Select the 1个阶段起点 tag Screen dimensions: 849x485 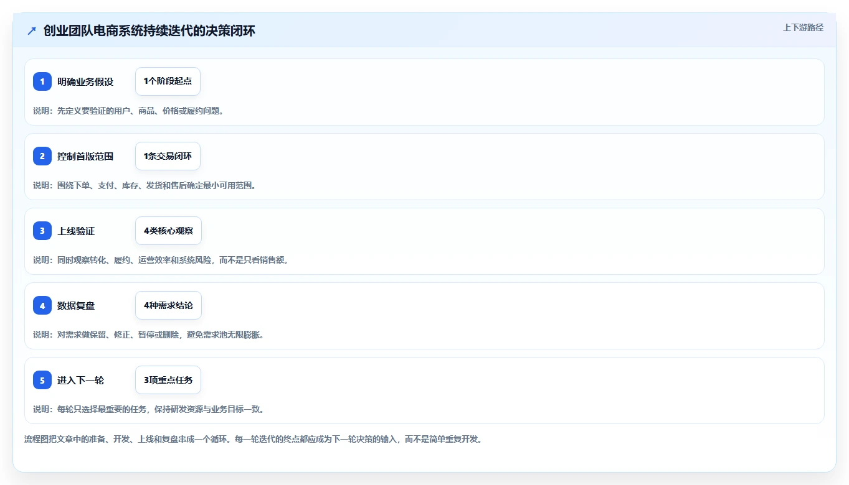click(x=168, y=81)
